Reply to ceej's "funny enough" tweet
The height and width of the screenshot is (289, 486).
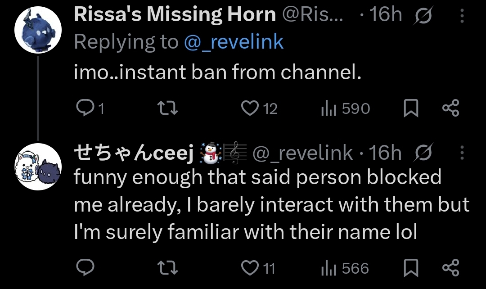pos(84,268)
